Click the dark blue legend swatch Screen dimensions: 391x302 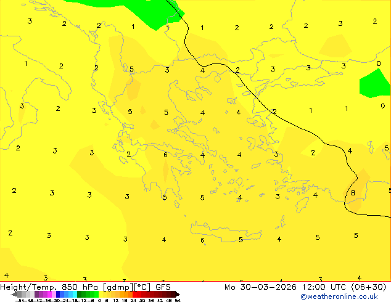[58, 294]
